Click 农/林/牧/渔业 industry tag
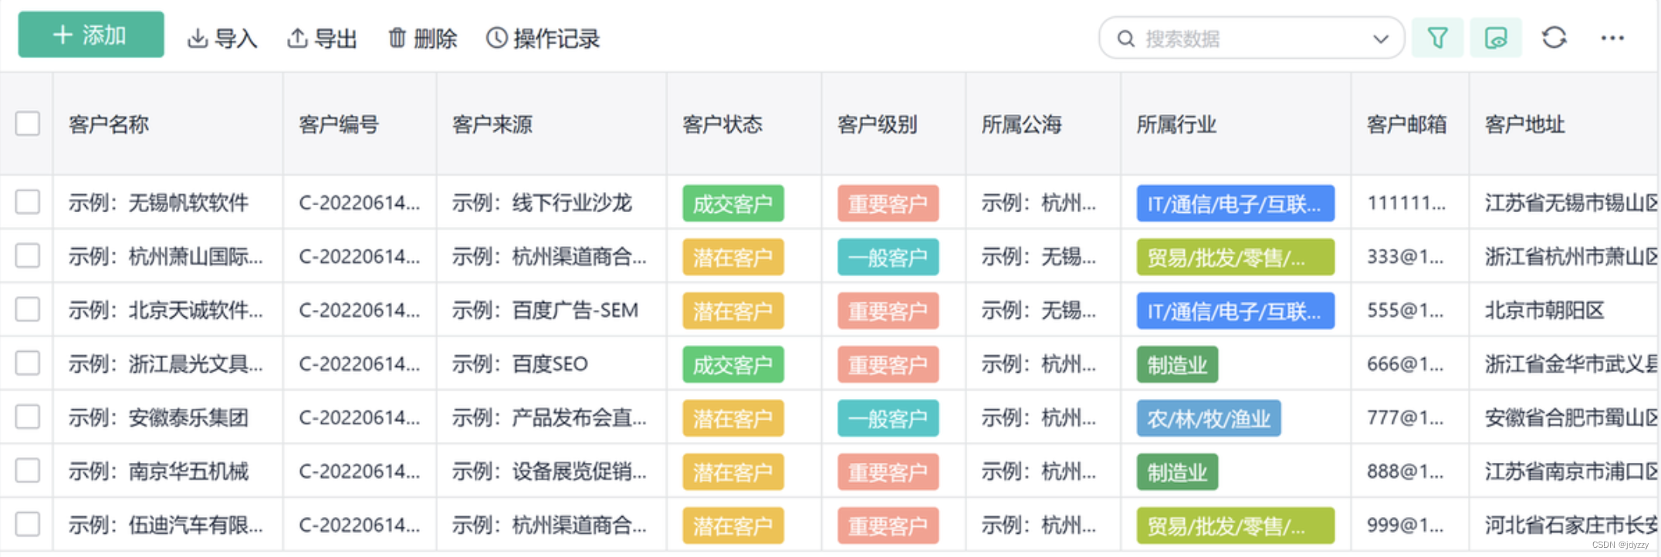 coord(1209,418)
